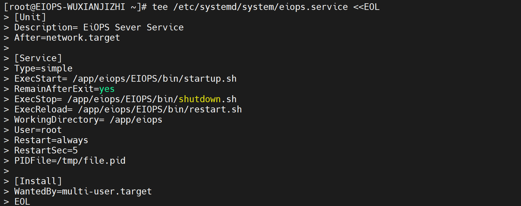
Task: Click the User=root line
Action: pyautogui.click(x=38, y=130)
